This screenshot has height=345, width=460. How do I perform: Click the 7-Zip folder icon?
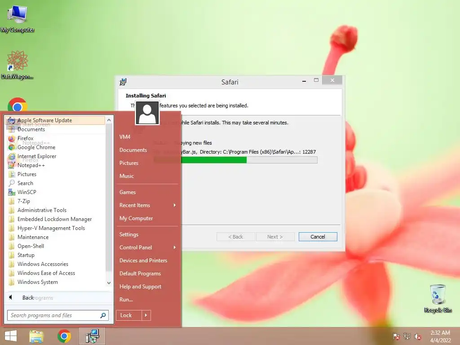click(12, 201)
